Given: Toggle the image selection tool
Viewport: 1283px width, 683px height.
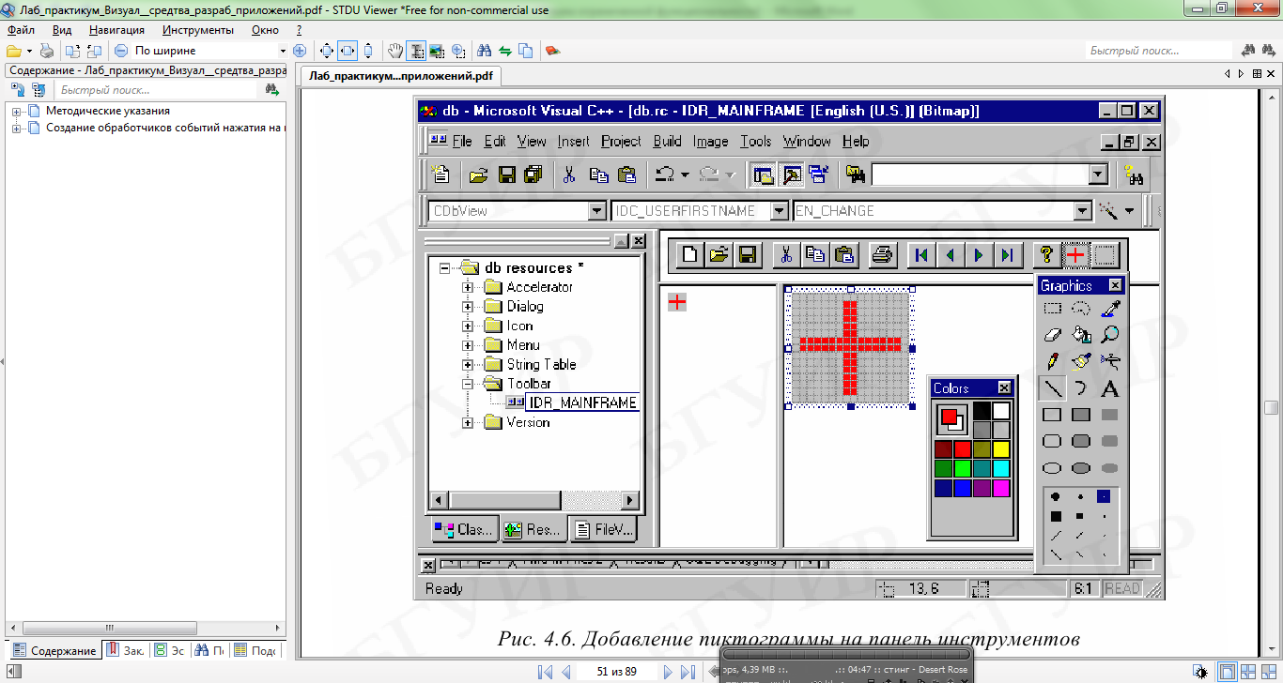Looking at the screenshot, I should [437, 51].
